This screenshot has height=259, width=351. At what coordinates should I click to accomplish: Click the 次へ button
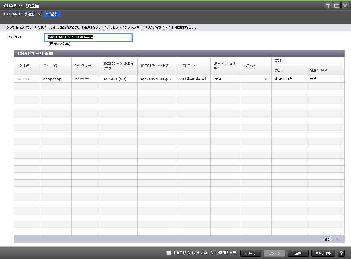274,253
